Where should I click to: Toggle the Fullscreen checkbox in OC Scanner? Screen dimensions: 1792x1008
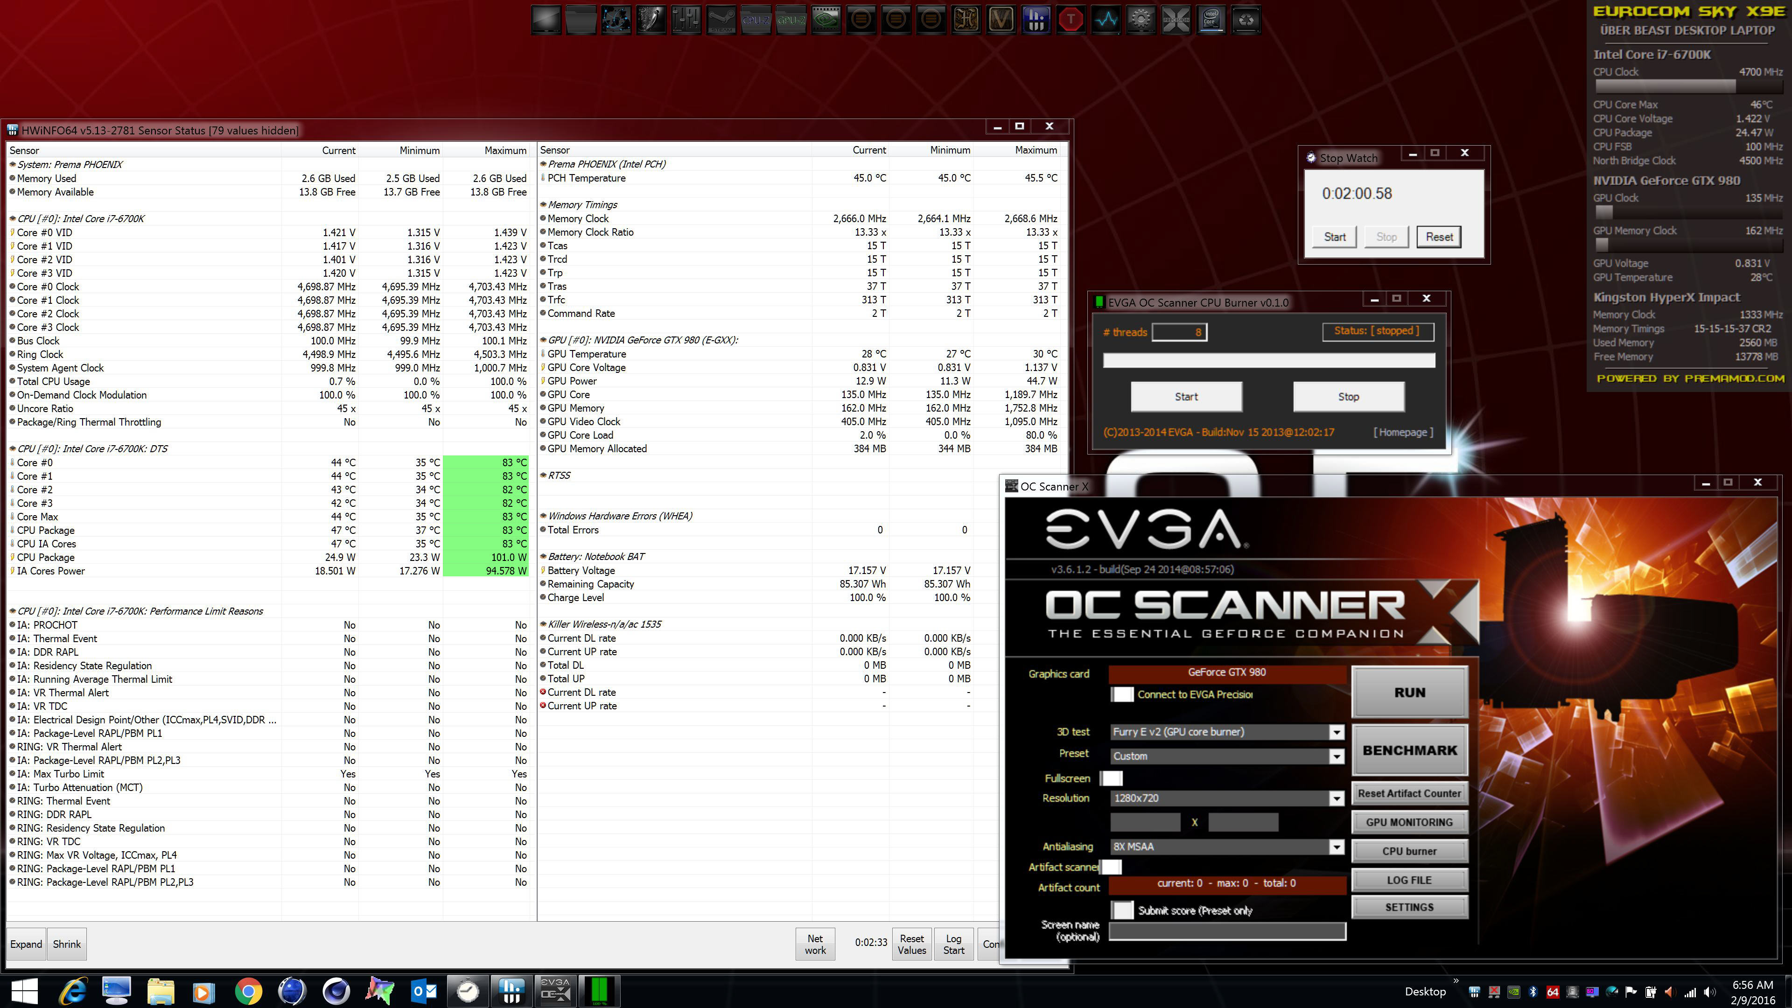pyautogui.click(x=1111, y=778)
